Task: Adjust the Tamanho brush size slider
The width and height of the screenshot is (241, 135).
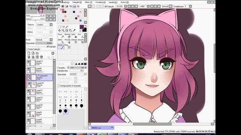Action: 78,67
